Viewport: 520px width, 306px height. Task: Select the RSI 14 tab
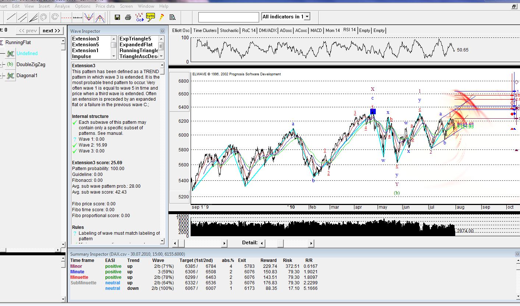click(350, 30)
